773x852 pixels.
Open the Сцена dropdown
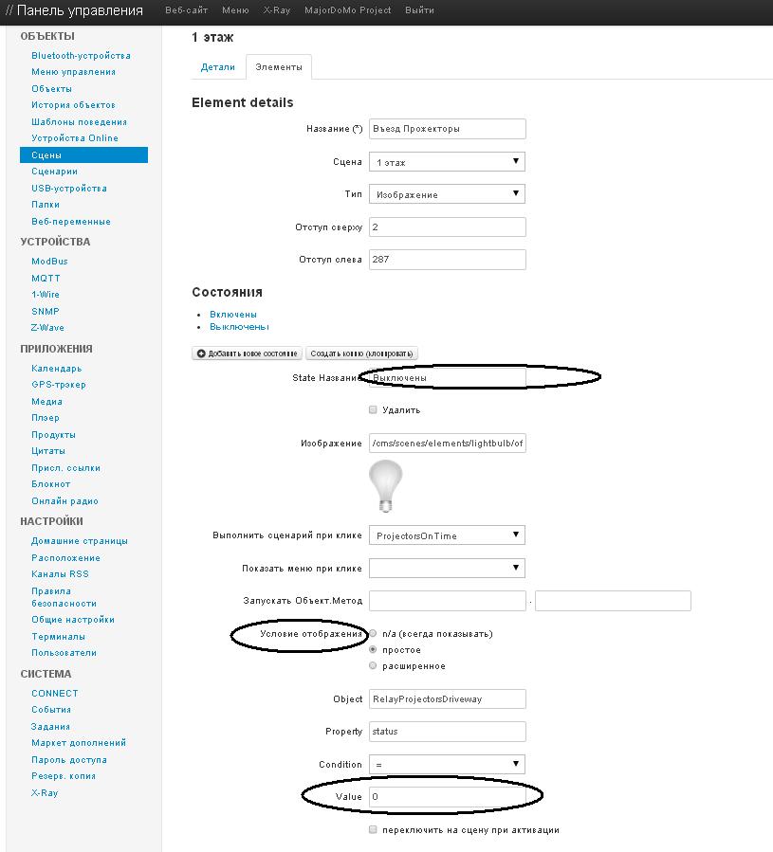(x=447, y=162)
